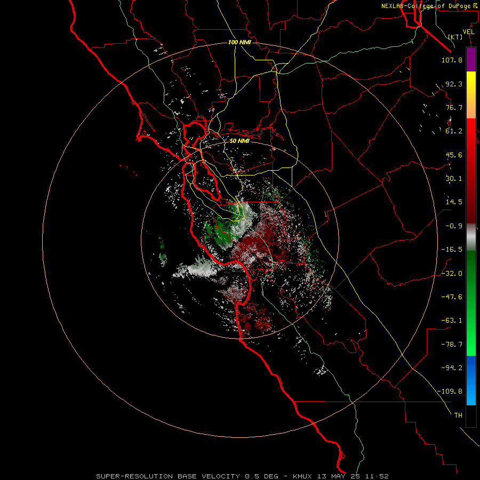Click the -47.6 velocity scale value
This screenshot has width=480, height=480.
coord(452,297)
